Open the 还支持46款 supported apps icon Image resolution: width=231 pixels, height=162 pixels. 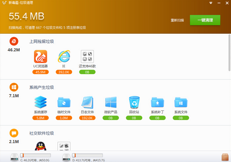[x=87, y=57]
